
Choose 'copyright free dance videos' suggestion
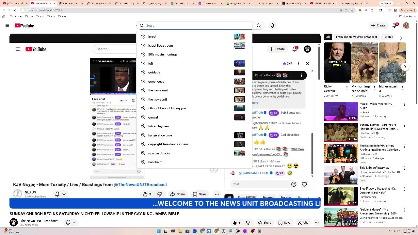coord(194,144)
